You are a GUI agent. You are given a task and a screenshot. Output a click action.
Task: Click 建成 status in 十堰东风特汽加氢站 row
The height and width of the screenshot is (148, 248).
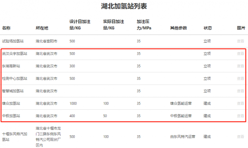pos(207,136)
